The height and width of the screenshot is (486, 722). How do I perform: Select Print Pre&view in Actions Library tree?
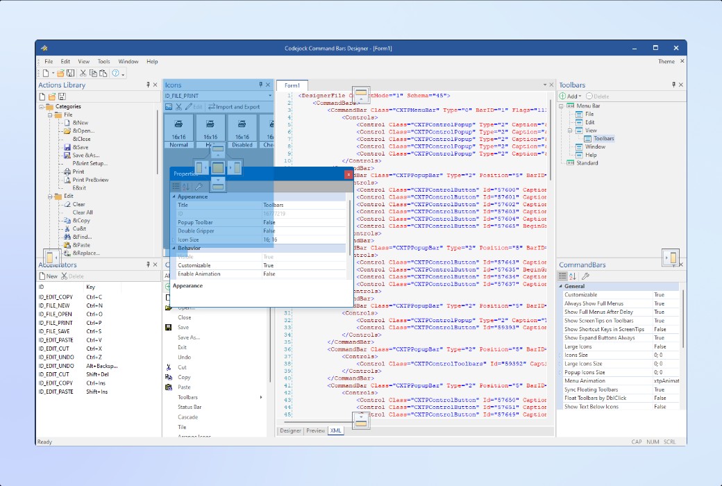pyautogui.click(x=90, y=180)
